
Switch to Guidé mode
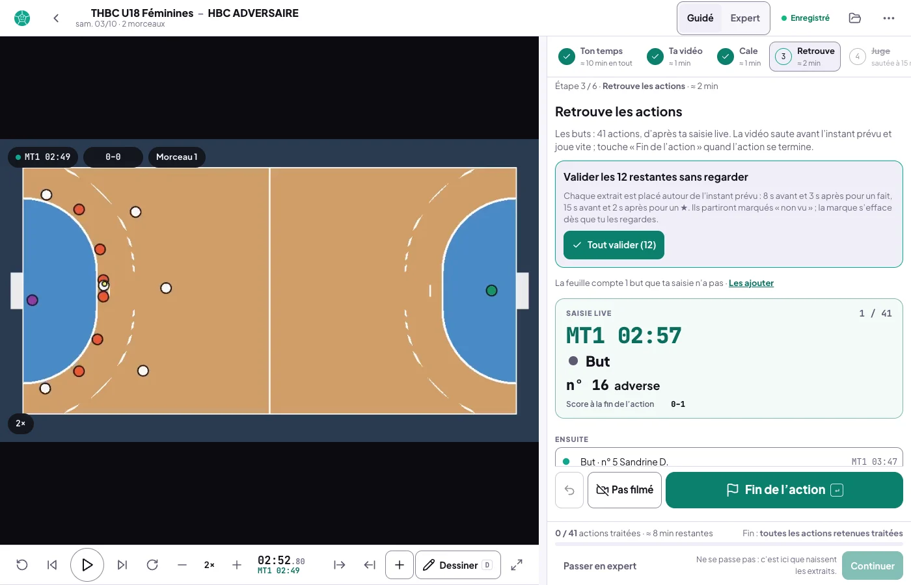click(x=700, y=18)
